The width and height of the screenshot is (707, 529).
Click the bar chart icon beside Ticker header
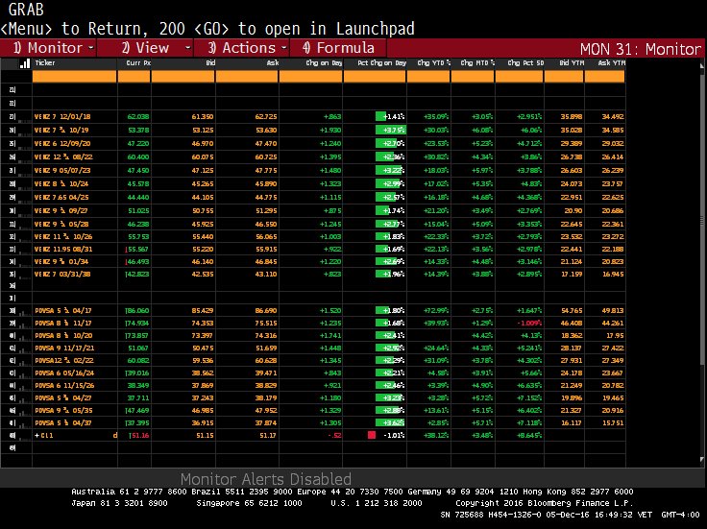(x=25, y=63)
